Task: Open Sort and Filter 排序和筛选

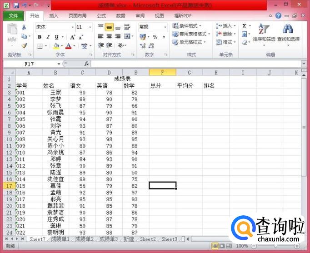Action: pyautogui.click(x=264, y=35)
